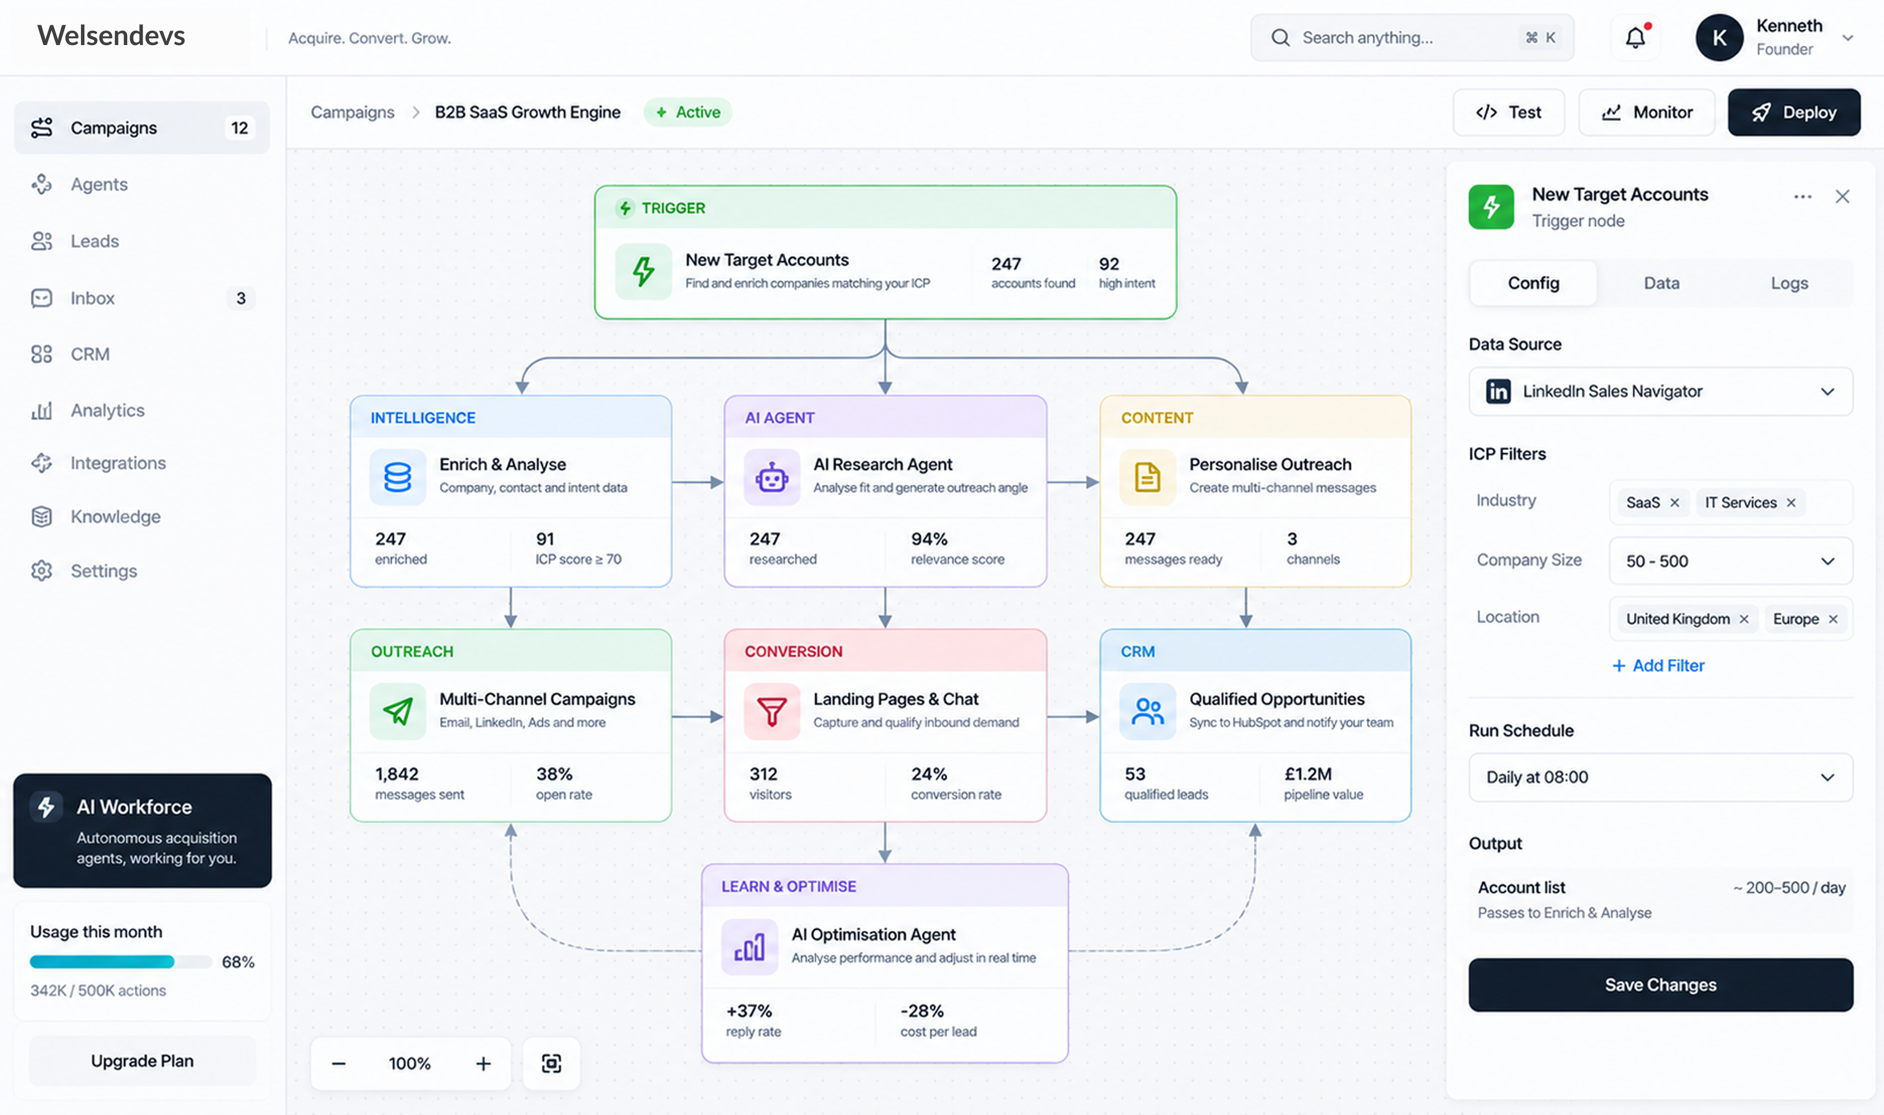Click the AI Workforce lightning icon
Viewport: 1884px width, 1115px height.
coord(46,807)
